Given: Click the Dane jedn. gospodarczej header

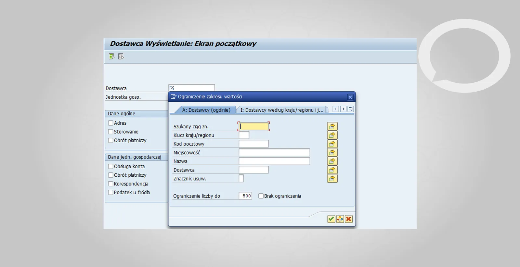Looking at the screenshot, I should pos(136,157).
